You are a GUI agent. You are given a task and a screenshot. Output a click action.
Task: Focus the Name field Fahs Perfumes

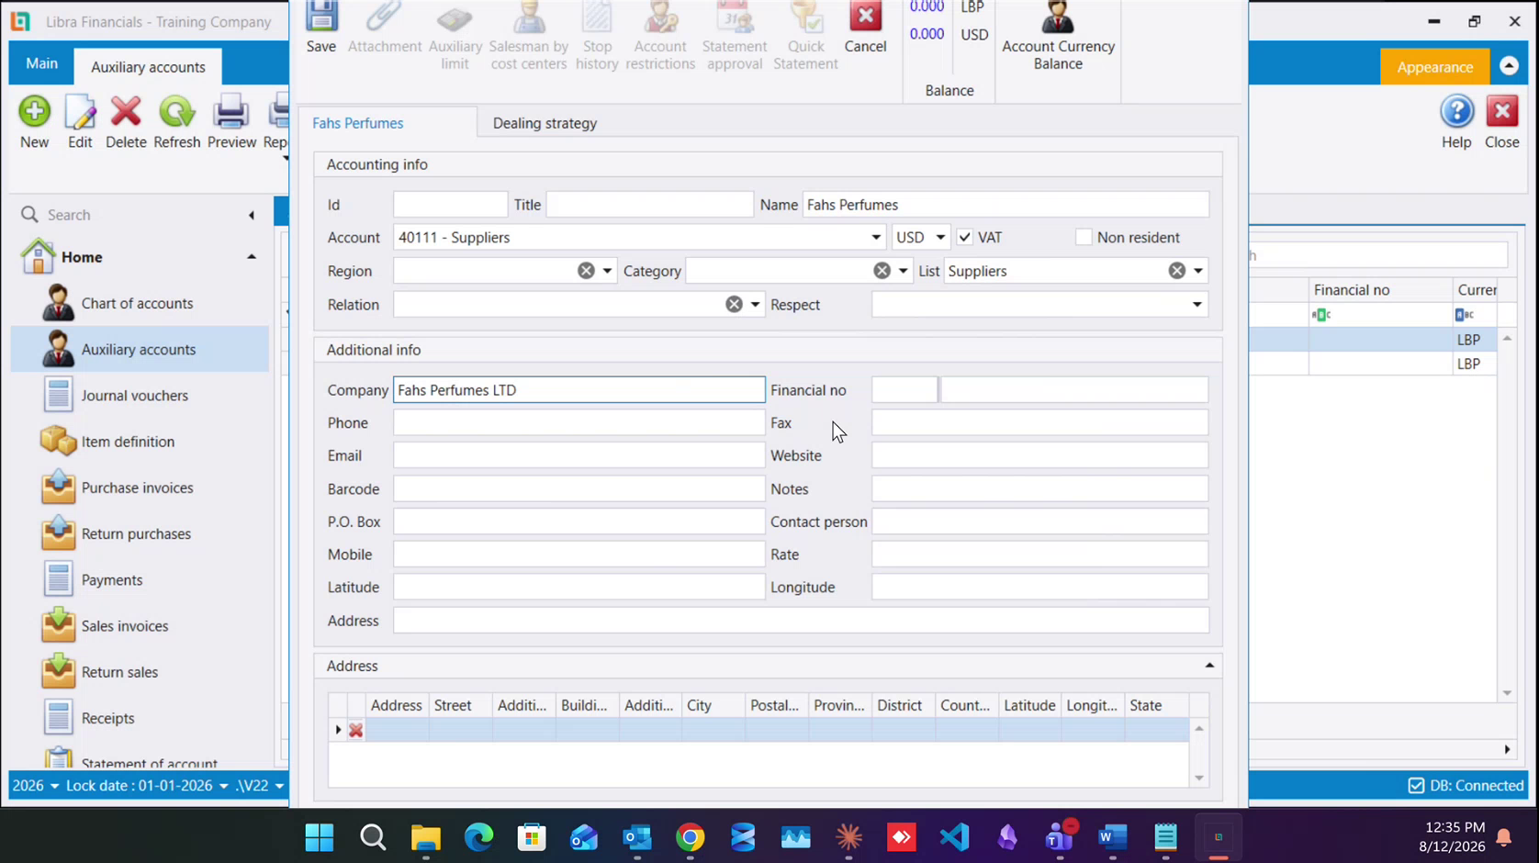[x=1005, y=205]
